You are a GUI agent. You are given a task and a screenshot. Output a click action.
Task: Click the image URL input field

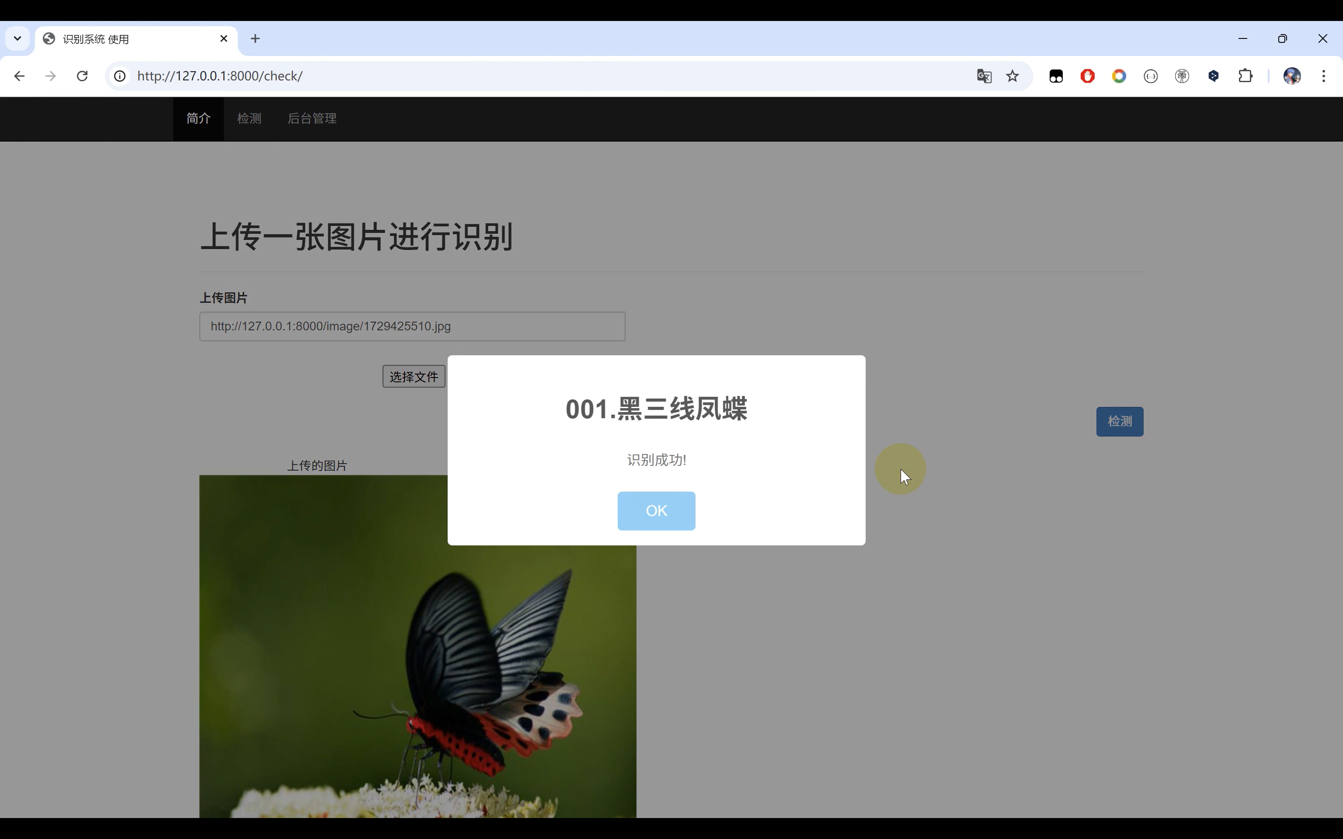pyautogui.click(x=412, y=326)
